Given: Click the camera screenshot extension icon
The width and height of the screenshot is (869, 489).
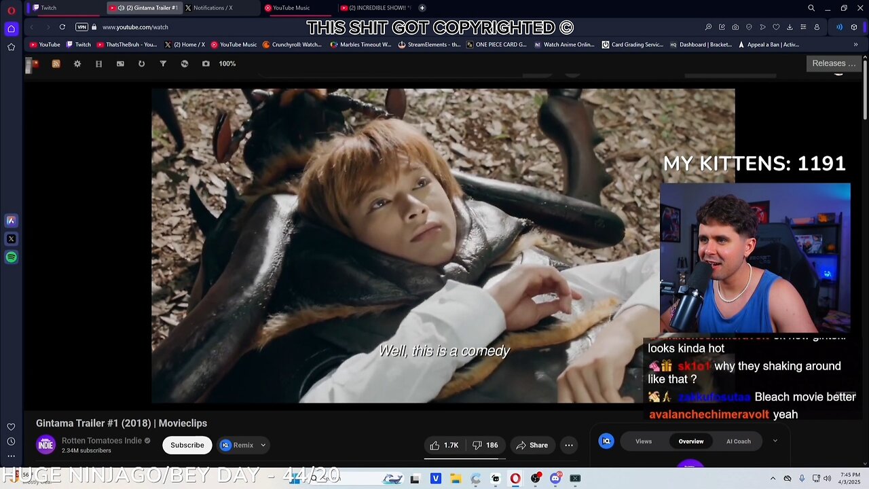Looking at the screenshot, I should [x=206, y=64].
